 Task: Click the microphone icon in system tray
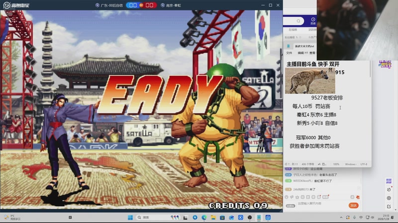(354, 218)
